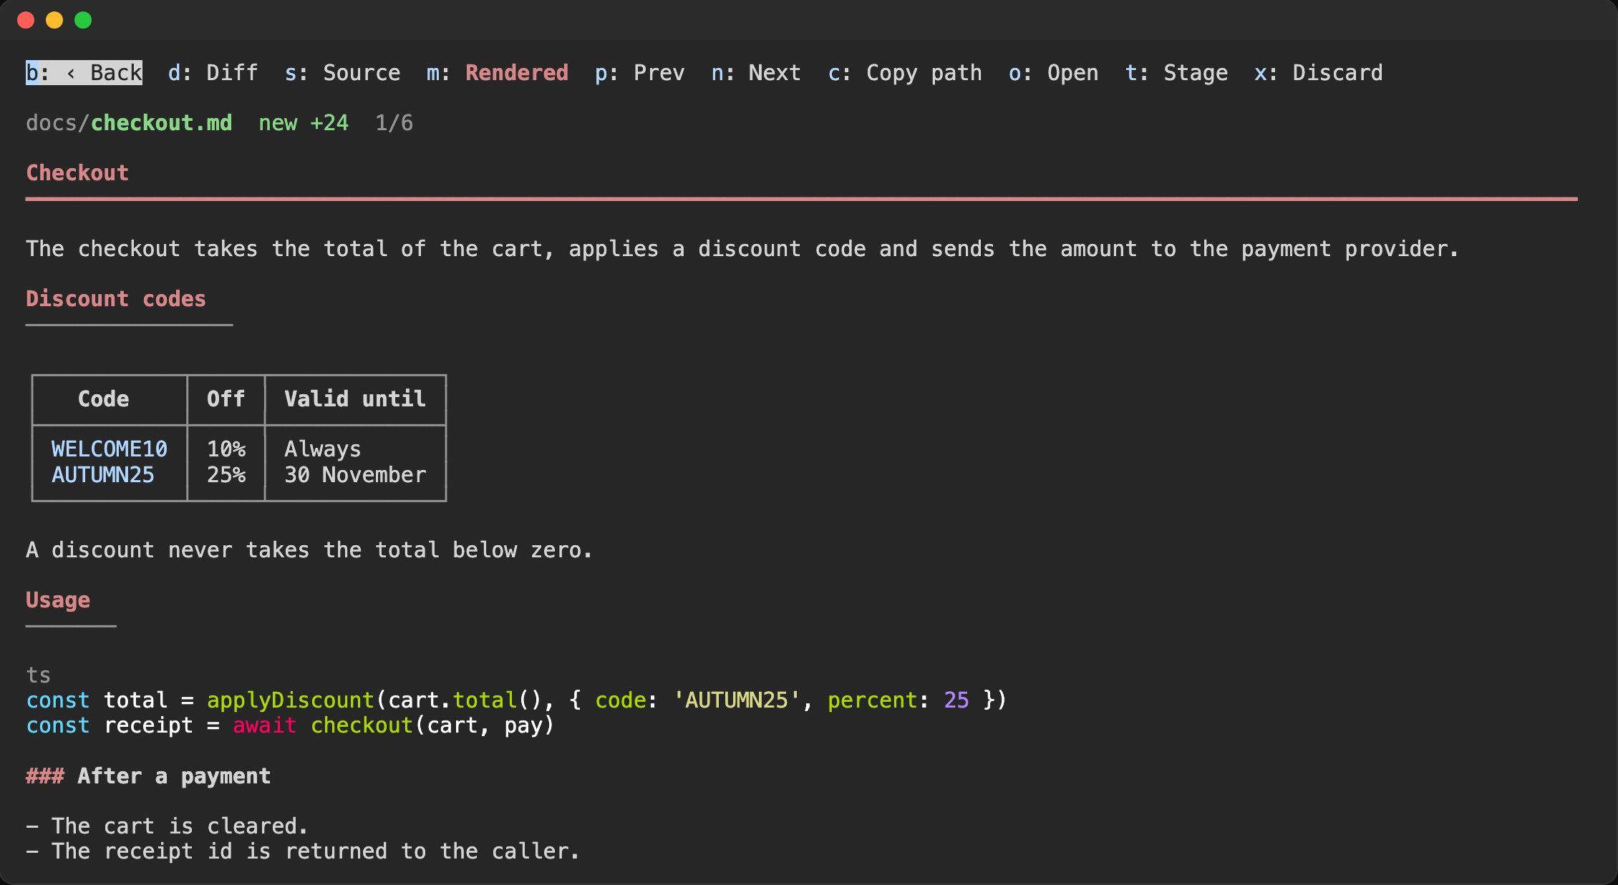
Task: Close the terminal window with red button
Action: [26, 20]
